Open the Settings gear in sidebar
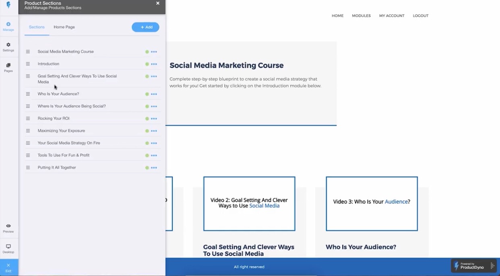Screen dimensions: 500x276 point(8,47)
